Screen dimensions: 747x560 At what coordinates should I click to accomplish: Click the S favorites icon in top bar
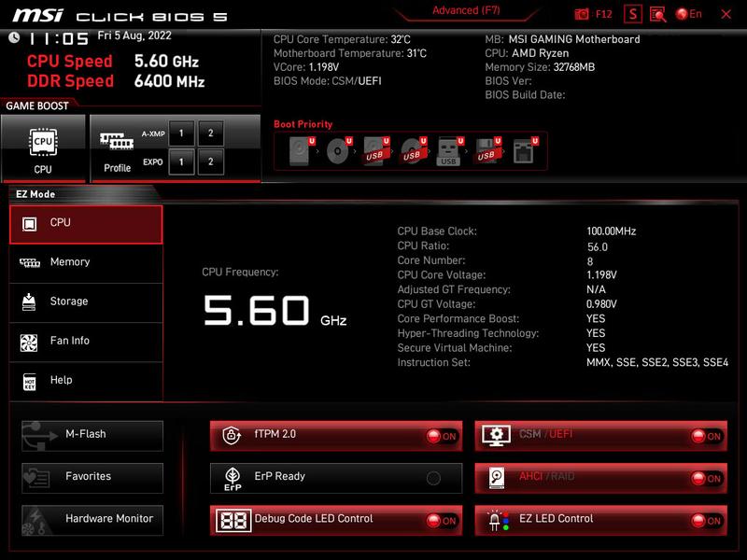coord(633,14)
